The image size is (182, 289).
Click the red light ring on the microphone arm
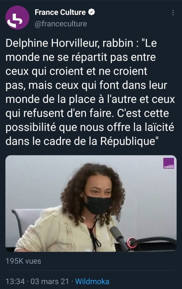132,243
